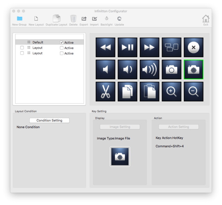222x205 pixels.
Task: Click the grid icon beside Default
Action: coord(29,42)
